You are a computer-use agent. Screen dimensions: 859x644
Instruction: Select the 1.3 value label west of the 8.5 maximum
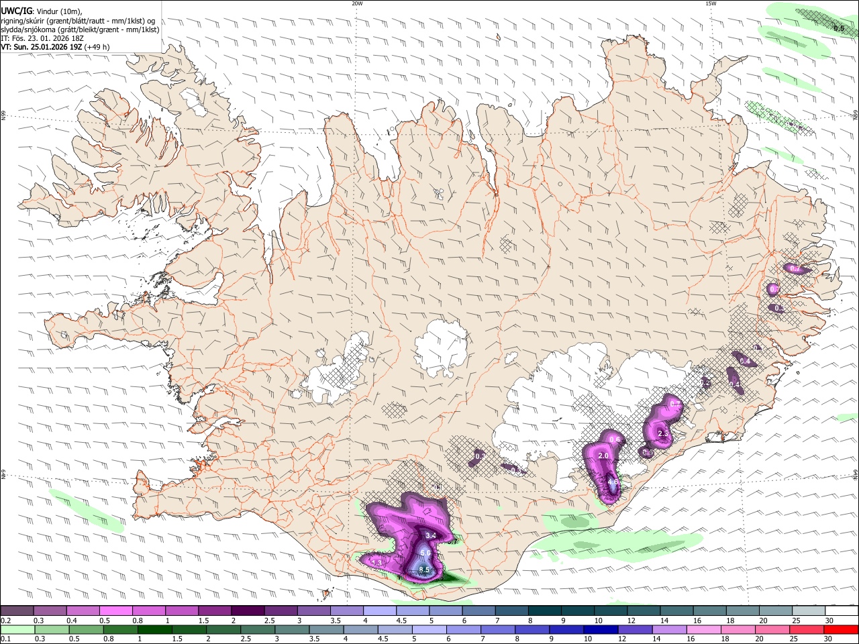click(376, 562)
